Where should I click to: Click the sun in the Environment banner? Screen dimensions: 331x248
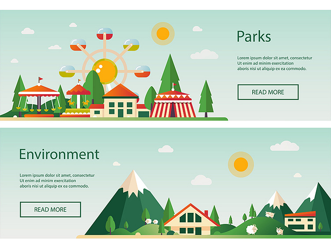click(241, 164)
